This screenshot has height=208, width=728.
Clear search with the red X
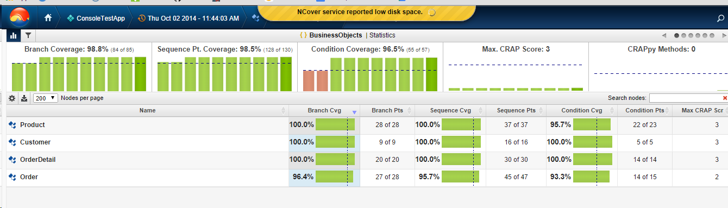[x=725, y=98]
